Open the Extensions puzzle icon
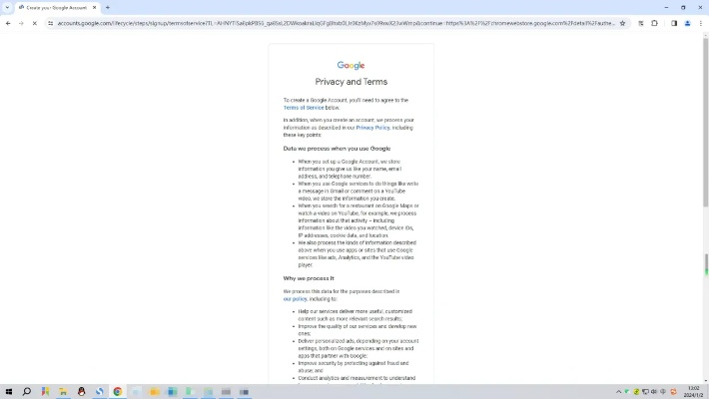 pyautogui.click(x=656, y=23)
